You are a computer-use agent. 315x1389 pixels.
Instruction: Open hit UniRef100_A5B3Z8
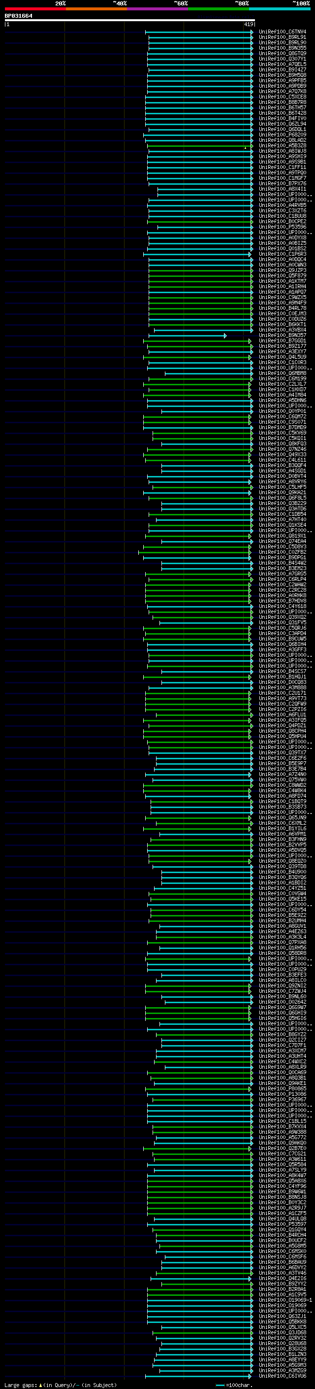click(282, 145)
